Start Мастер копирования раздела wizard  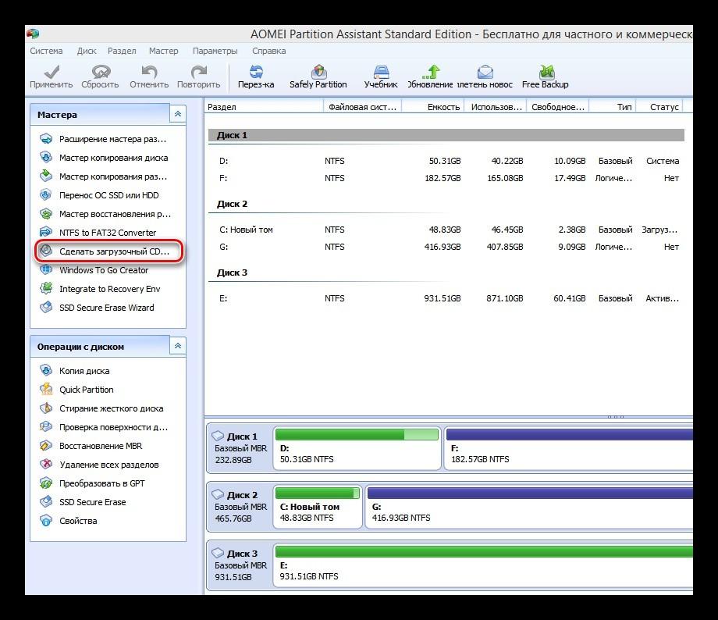(104, 176)
